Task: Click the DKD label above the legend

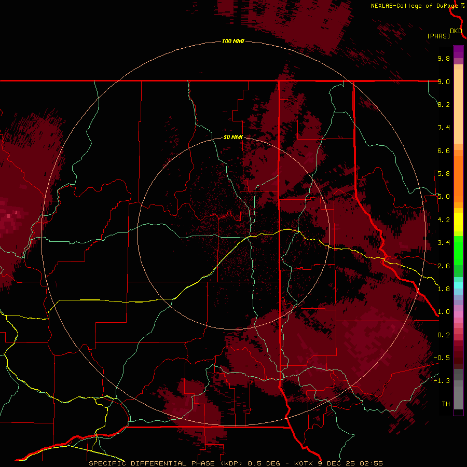Action: pos(456,31)
